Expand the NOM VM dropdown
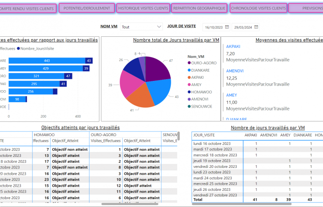Screen dimensions: 323x207 159,27
